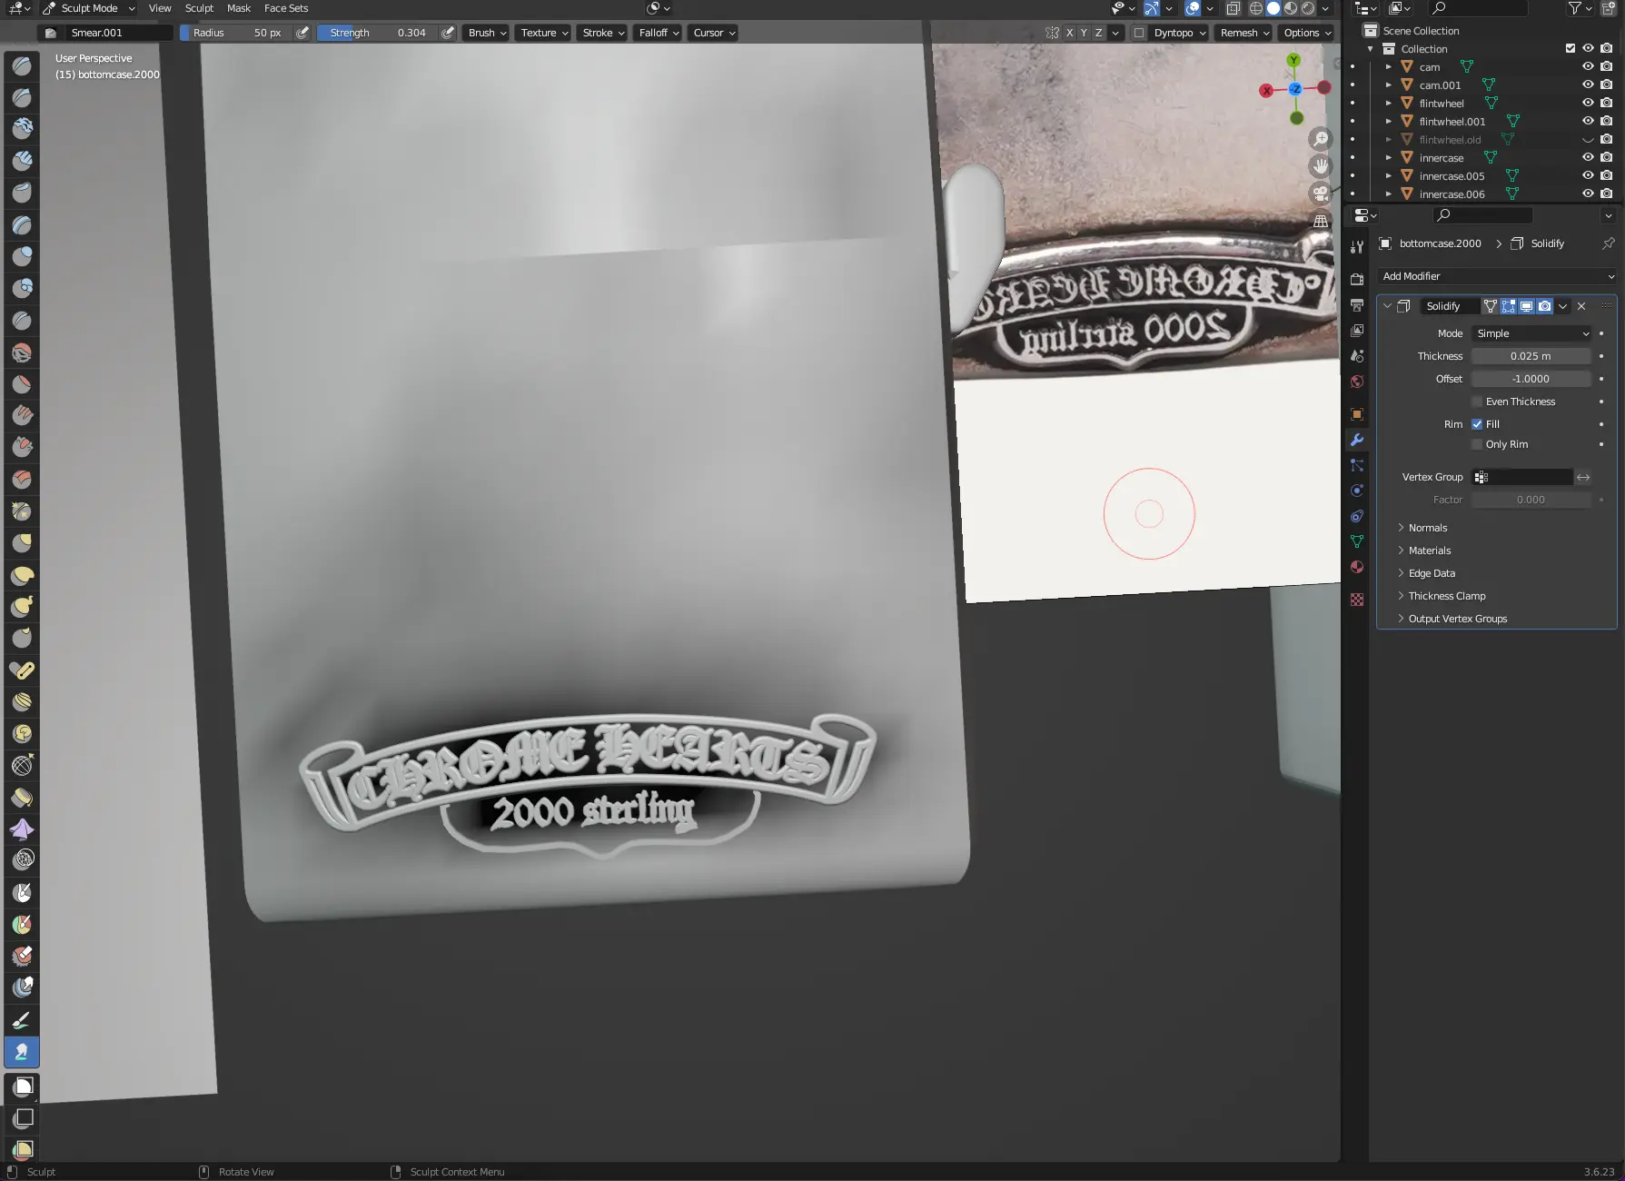Select the Crease brush tool
The height and width of the screenshot is (1181, 1625).
pyautogui.click(x=22, y=320)
